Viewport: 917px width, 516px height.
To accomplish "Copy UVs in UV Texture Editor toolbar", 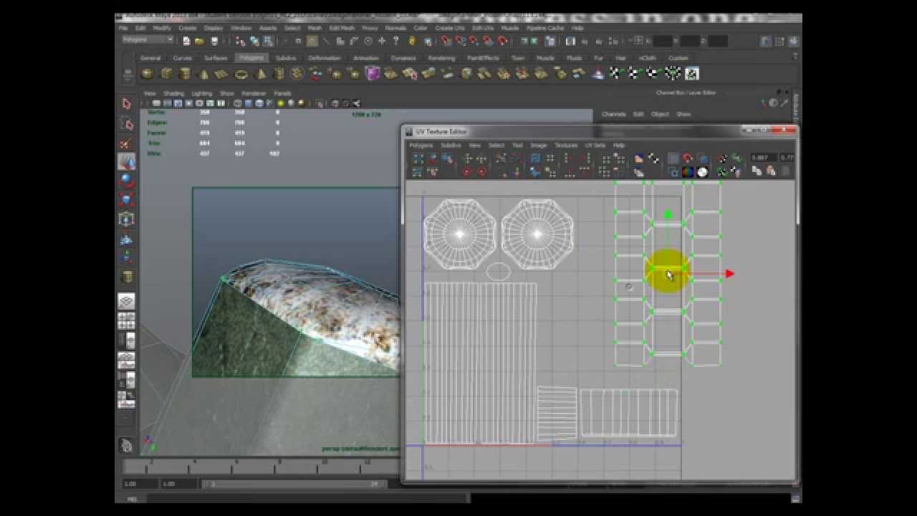I will 757,171.
